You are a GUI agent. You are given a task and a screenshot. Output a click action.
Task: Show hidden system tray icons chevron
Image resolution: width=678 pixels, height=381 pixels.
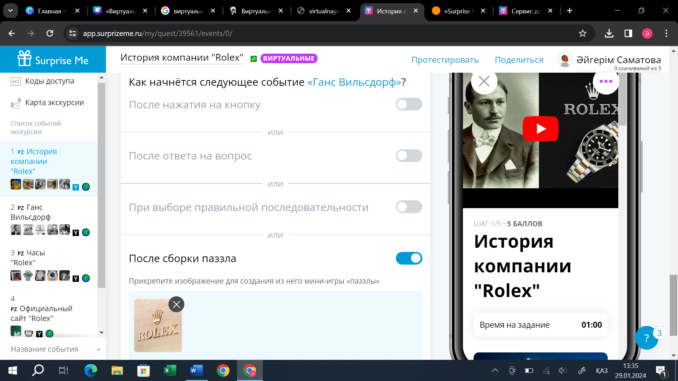tap(495, 370)
